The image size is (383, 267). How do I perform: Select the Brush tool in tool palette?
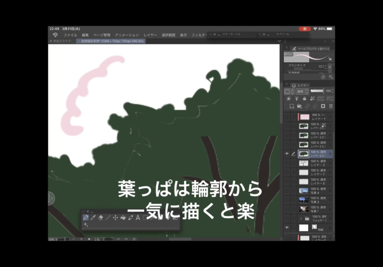point(131,217)
